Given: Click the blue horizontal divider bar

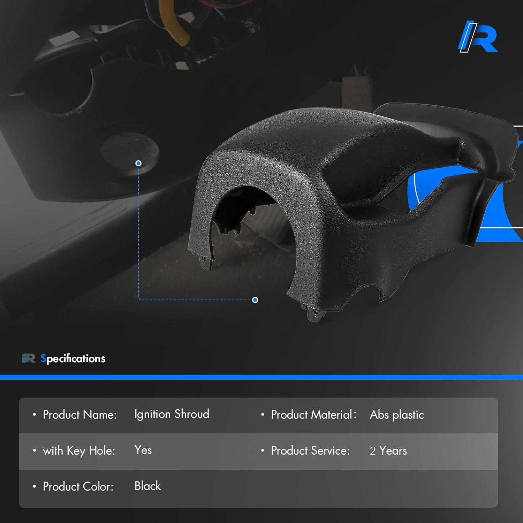Looking at the screenshot, I should pyautogui.click(x=261, y=377).
